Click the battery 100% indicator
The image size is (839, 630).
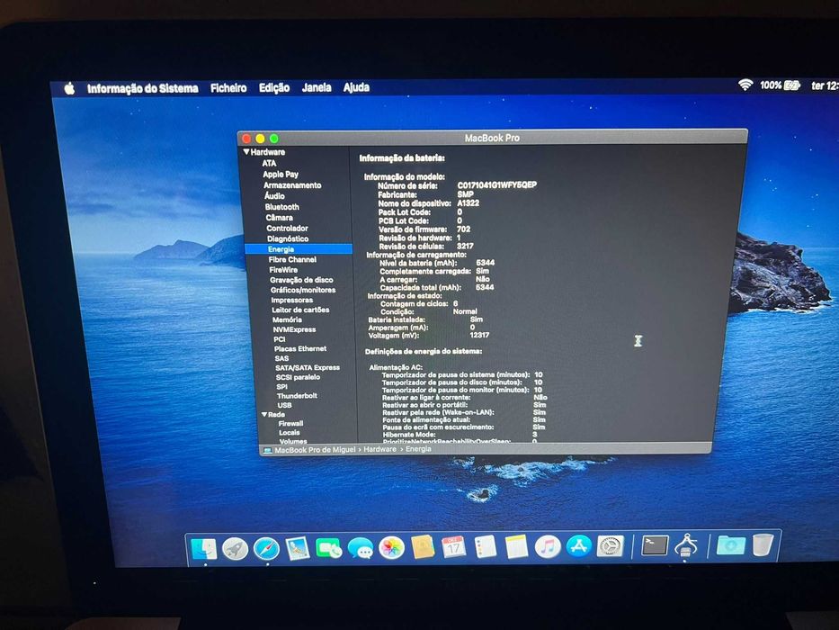780,85
